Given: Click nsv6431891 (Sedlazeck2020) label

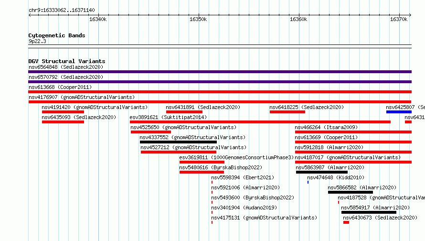Looking at the screenshot, I should click(x=203, y=107).
